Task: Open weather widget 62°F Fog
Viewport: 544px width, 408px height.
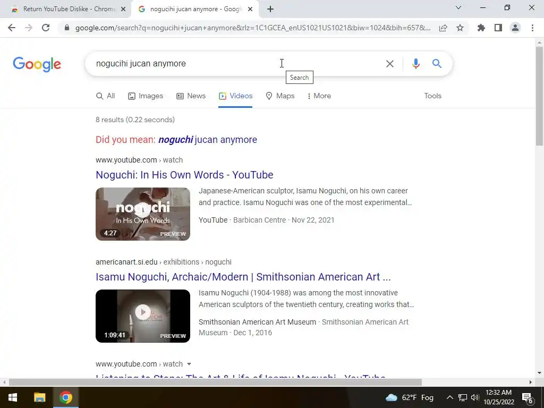Action: [410, 397]
